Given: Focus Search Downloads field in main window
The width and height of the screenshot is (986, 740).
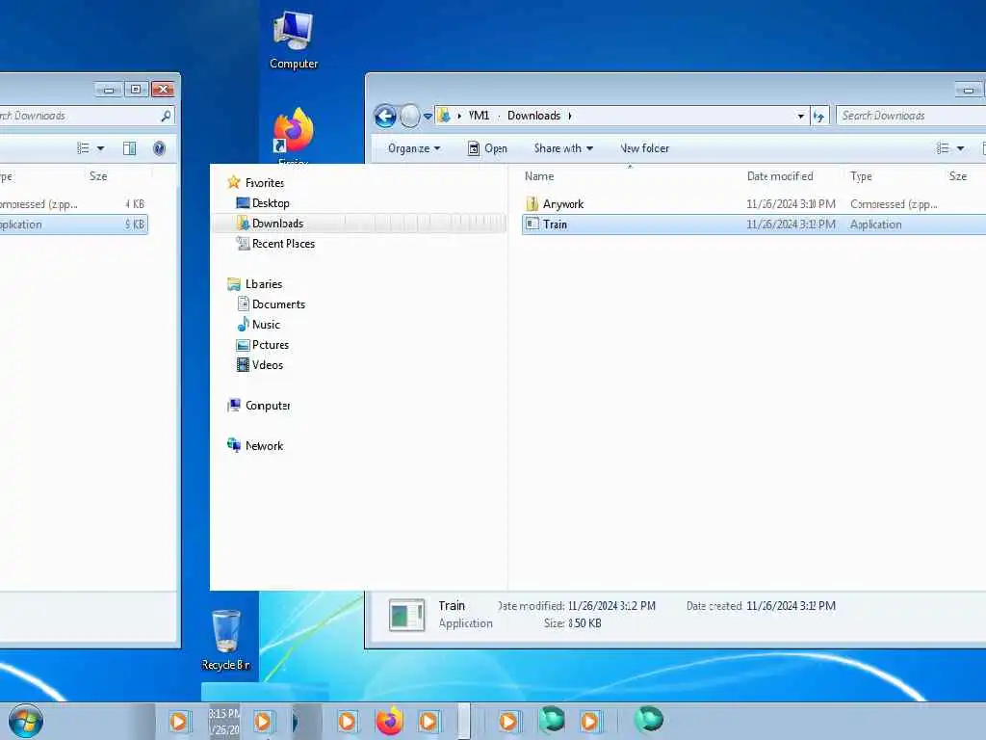Looking at the screenshot, I should coord(911,116).
